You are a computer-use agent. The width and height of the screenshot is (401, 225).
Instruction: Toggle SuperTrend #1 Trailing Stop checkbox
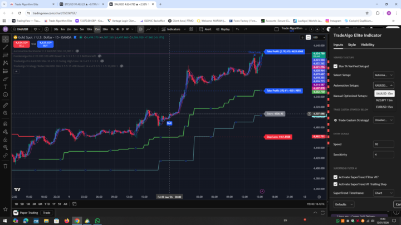[x=335, y=184]
